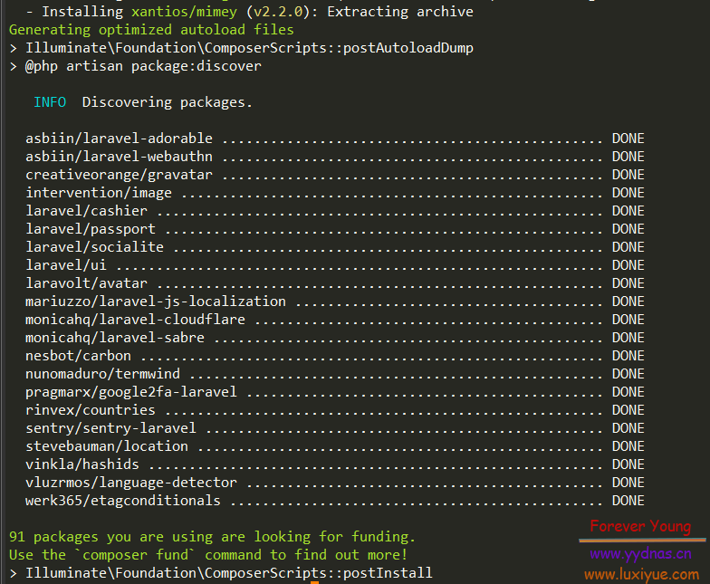
Task: Select the vluzrmos/language-detector line
Action: (x=335, y=483)
